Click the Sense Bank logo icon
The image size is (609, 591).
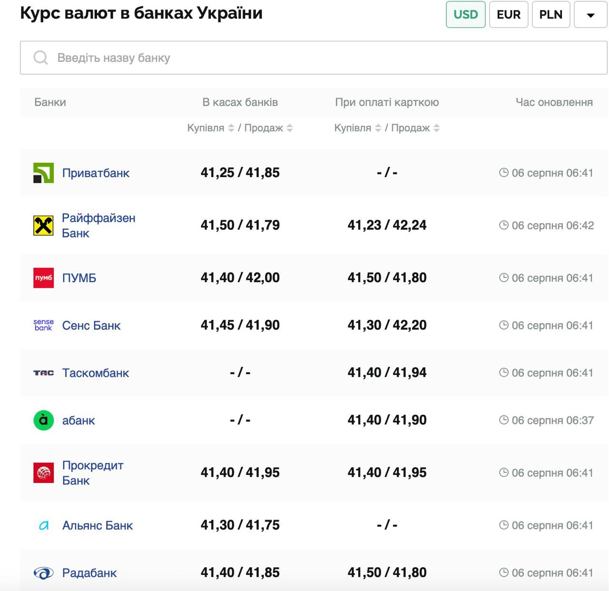coord(43,325)
